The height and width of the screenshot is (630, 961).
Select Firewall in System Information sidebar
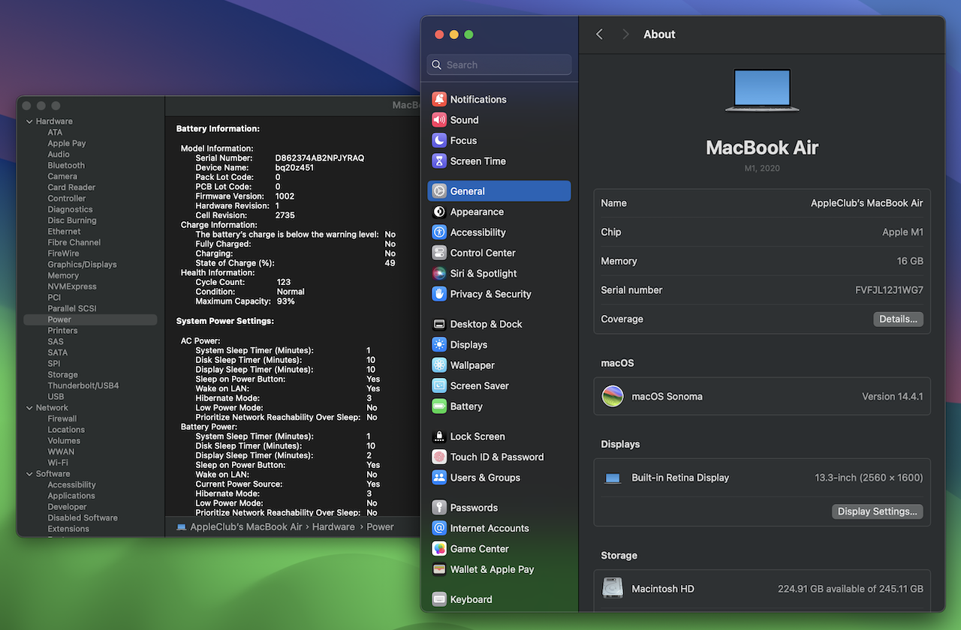pyautogui.click(x=62, y=418)
